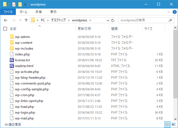Refresh the wordpress folder view
Viewport: 178px width, 128px height.
112,20
